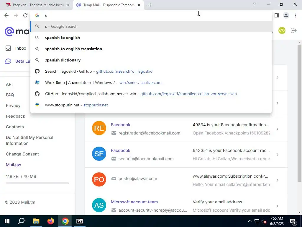Close the Pagekite tab
This screenshot has height=227, width=302.
tap(68, 5)
